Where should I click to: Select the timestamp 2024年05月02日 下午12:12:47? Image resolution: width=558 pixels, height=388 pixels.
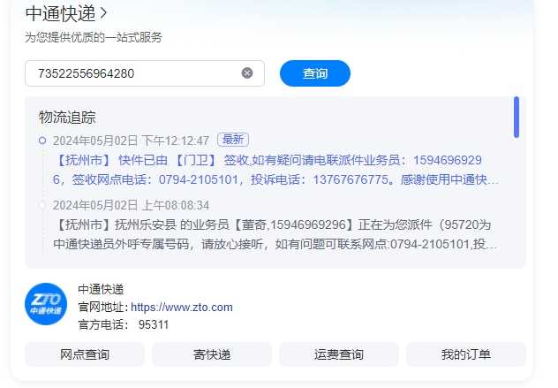[x=131, y=141]
